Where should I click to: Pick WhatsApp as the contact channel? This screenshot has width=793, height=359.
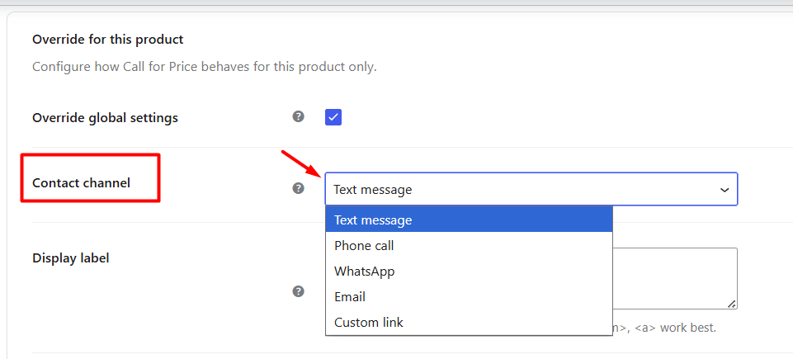coord(469,271)
